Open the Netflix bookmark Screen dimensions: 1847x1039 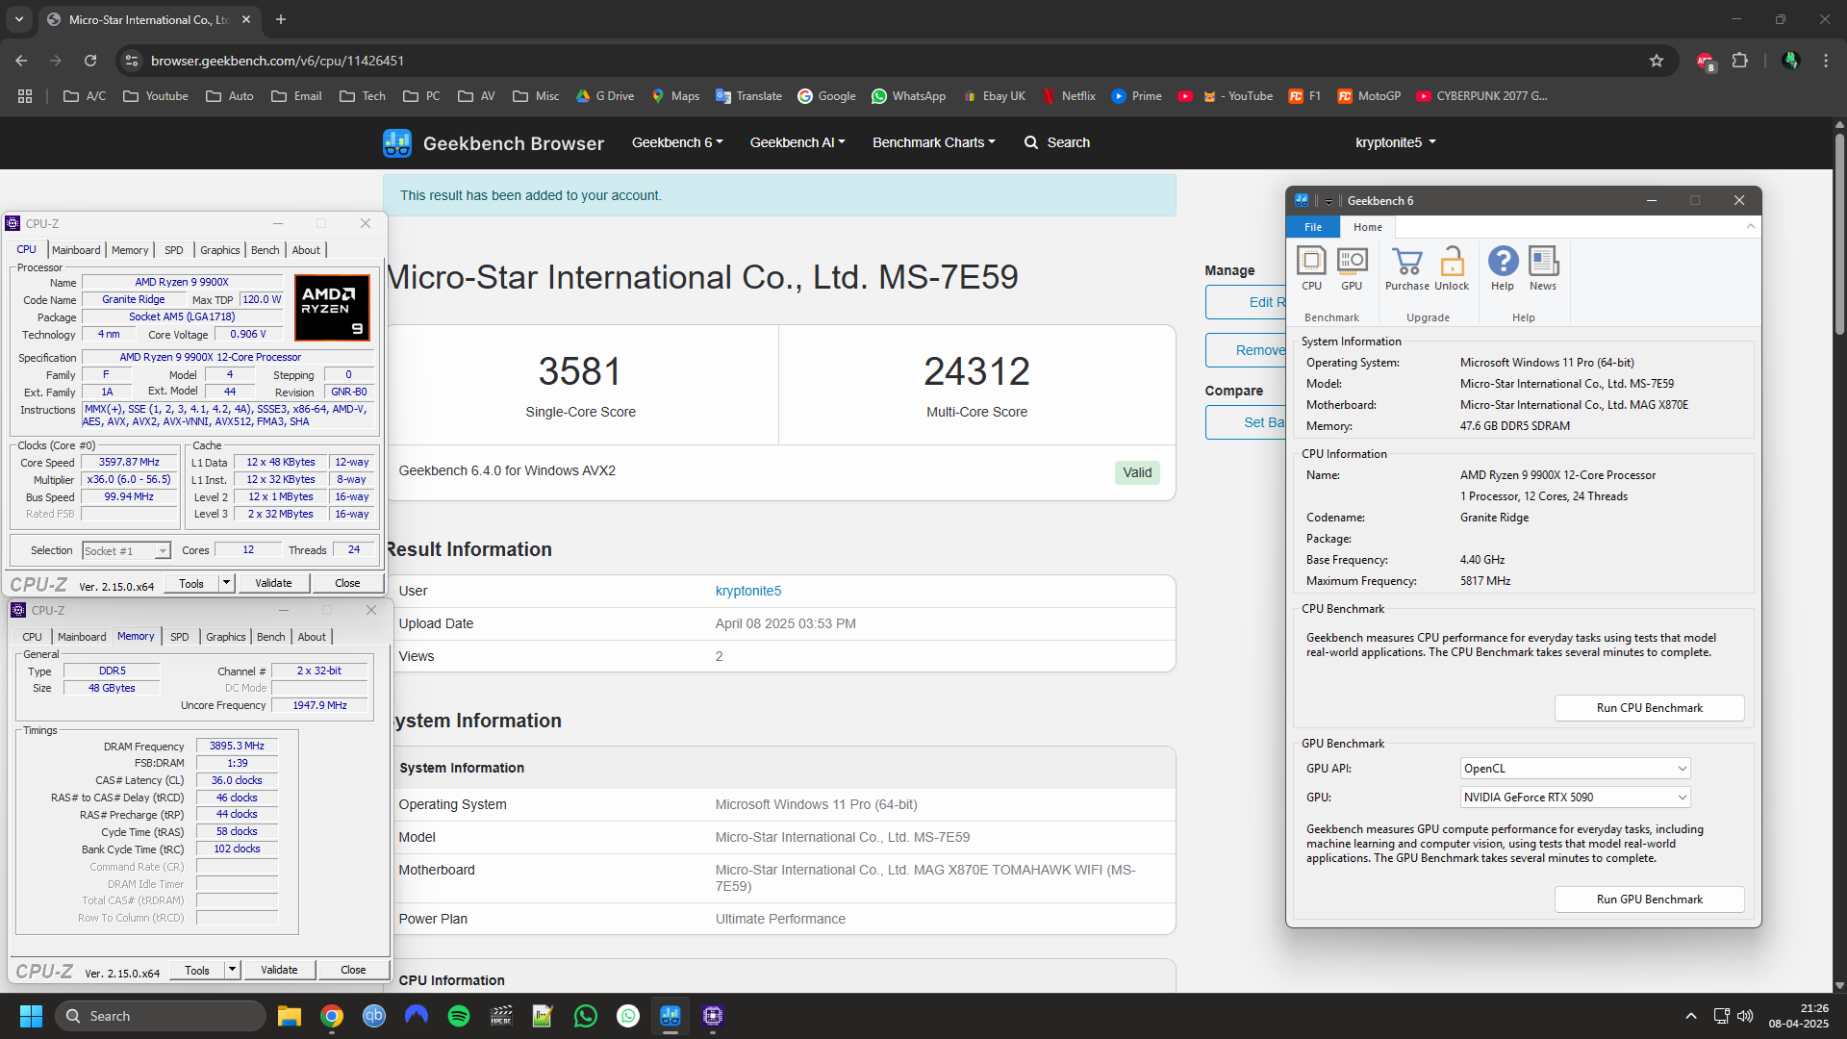[x=1069, y=96]
